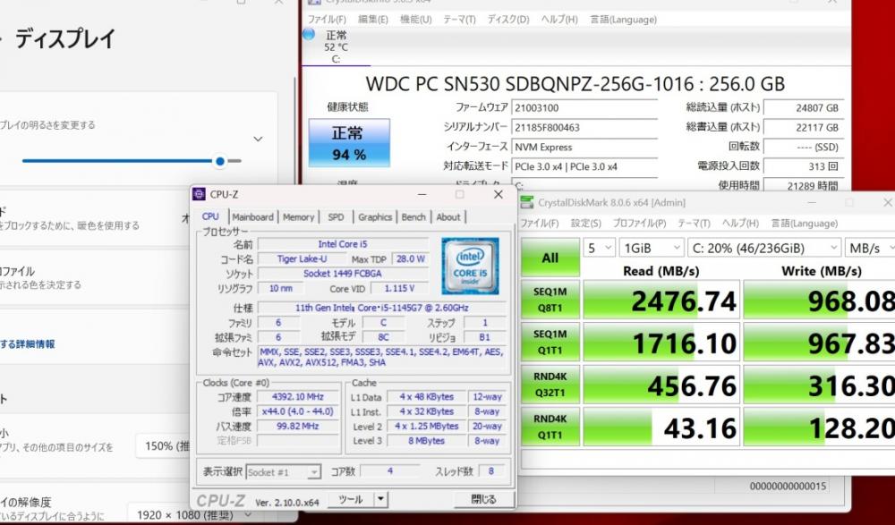The height and width of the screenshot is (525, 895).
Task: Open ファイル(F) menu in CrystalDiskInfo
Action: pyautogui.click(x=327, y=20)
